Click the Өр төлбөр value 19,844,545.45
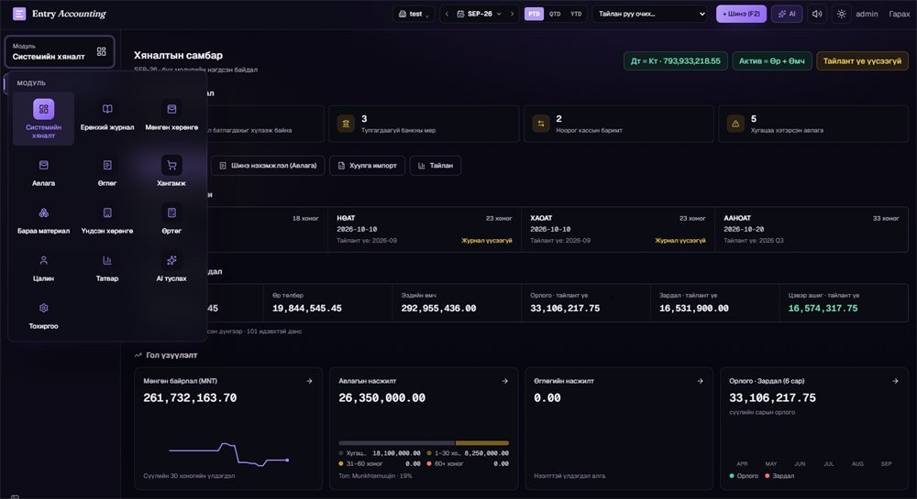Image resolution: width=917 pixels, height=499 pixels. tap(307, 309)
